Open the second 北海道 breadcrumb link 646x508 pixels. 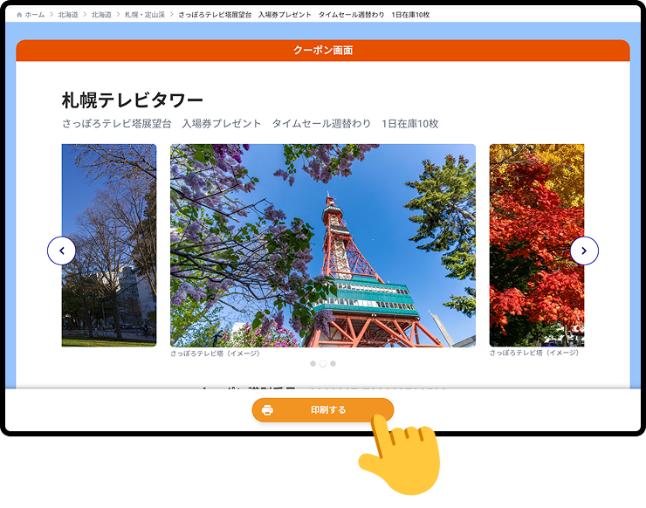pyautogui.click(x=101, y=15)
